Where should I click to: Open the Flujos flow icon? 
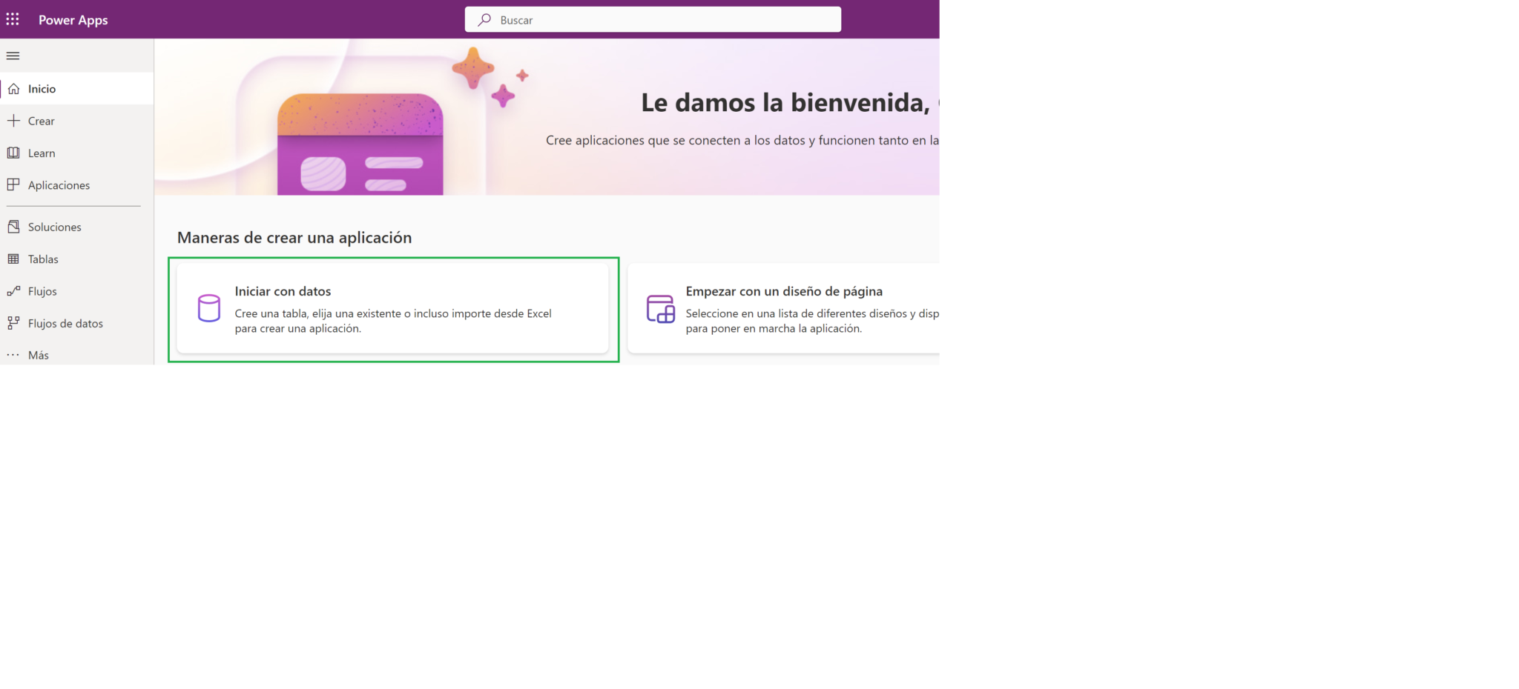pyautogui.click(x=13, y=291)
